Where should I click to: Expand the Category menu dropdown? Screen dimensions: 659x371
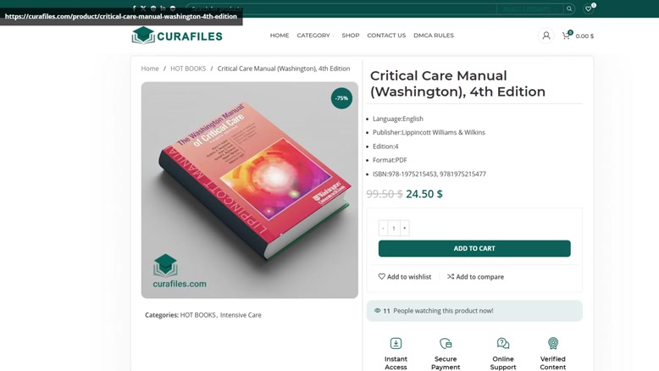tap(315, 36)
